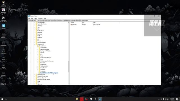180x101 pixels.
Task: Select the Devices key
Action: point(42,53)
